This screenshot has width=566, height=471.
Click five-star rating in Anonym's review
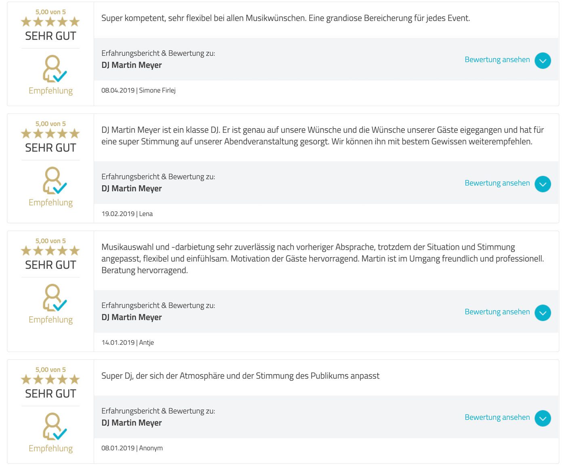(50, 379)
